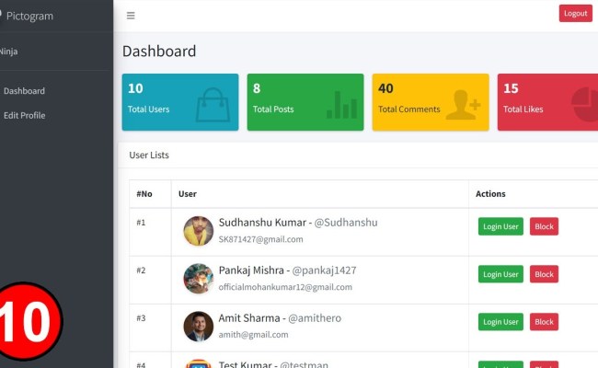Click the #No column header
The image size is (598, 368).
pyautogui.click(x=144, y=194)
